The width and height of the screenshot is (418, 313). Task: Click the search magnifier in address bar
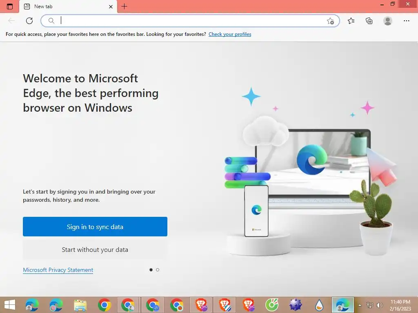click(51, 21)
